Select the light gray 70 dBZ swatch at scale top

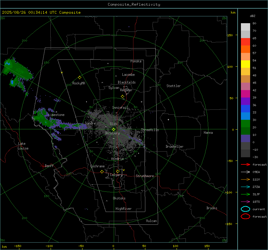(x=245, y=27)
